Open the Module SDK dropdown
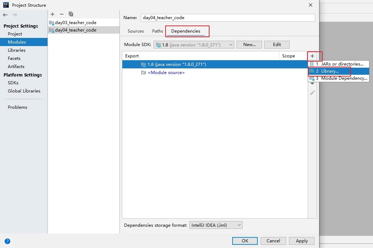373x248 pixels. point(194,45)
